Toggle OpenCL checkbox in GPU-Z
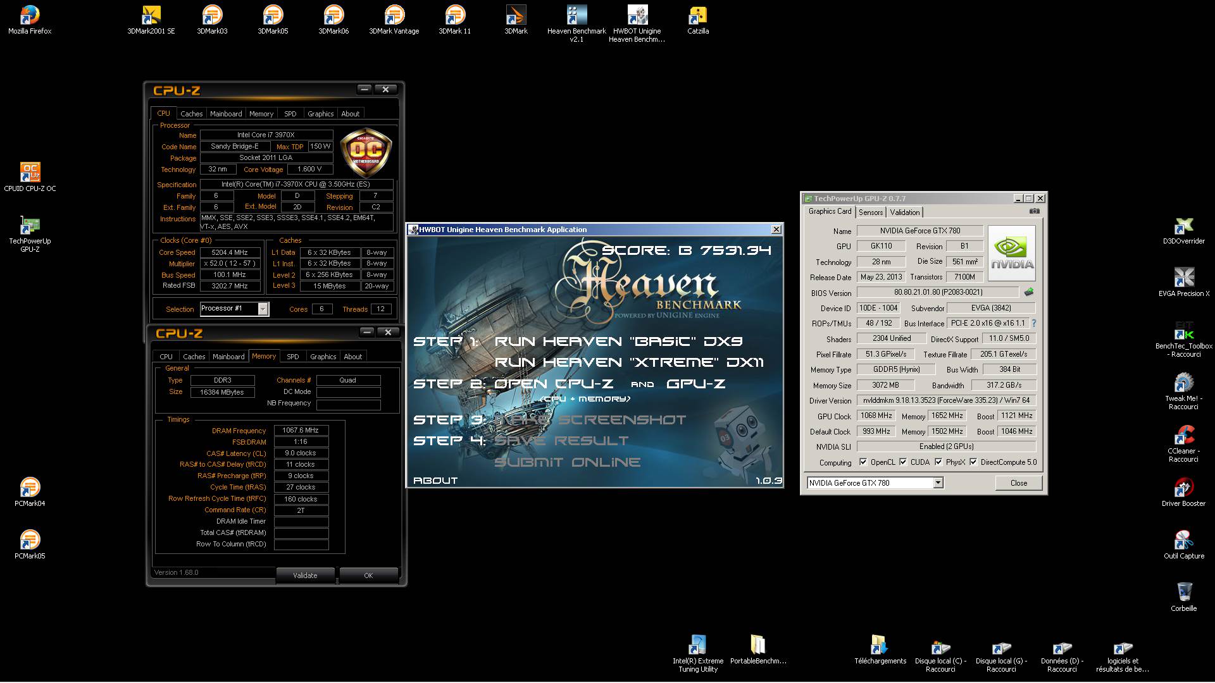Image resolution: width=1215 pixels, height=683 pixels. pos(863,462)
